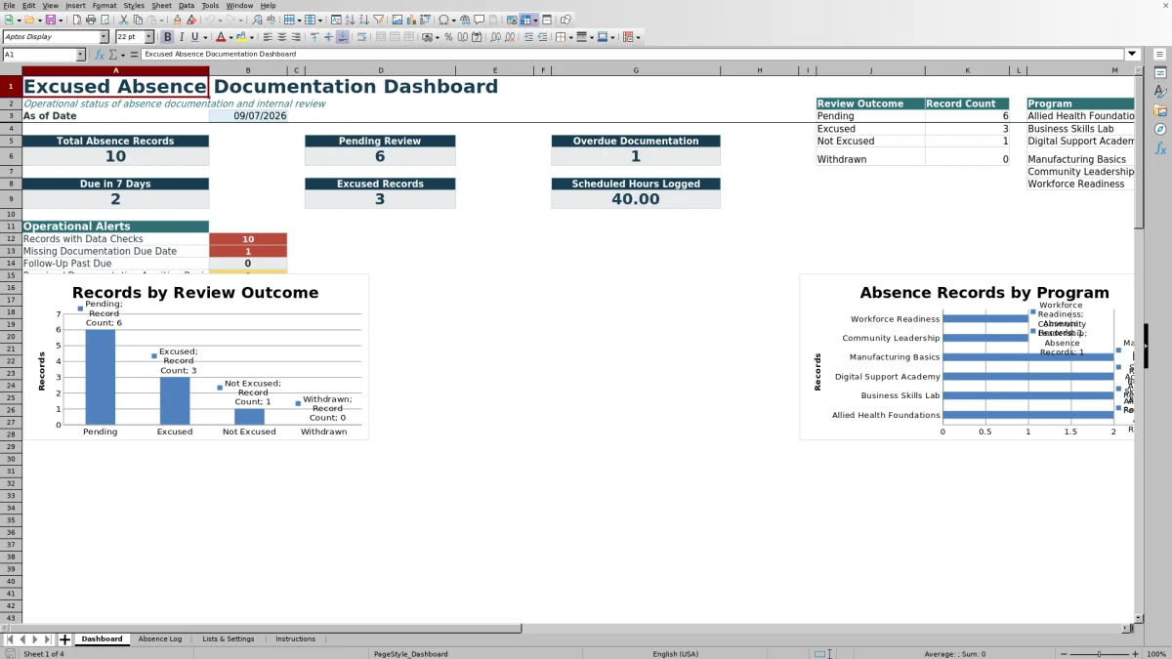Expand the Name Box dropdown arrow
The width and height of the screenshot is (1172, 659).
pyautogui.click(x=79, y=55)
